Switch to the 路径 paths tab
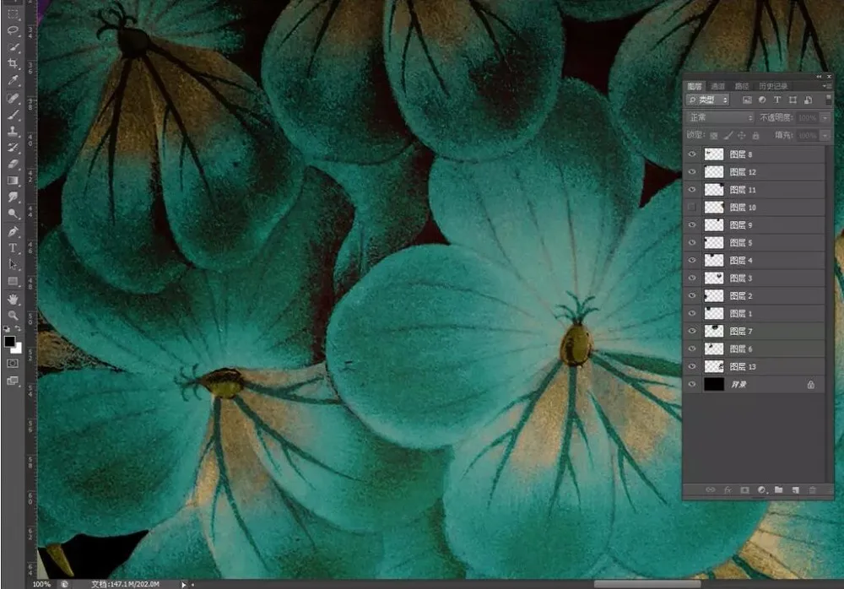This screenshot has width=844, height=589. (742, 86)
